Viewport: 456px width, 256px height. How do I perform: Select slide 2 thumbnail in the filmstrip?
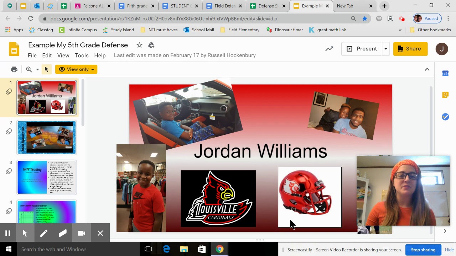click(47, 138)
